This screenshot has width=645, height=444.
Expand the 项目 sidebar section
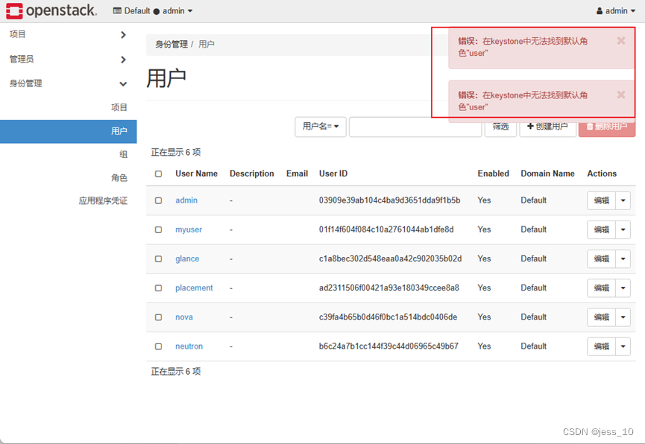coord(69,34)
